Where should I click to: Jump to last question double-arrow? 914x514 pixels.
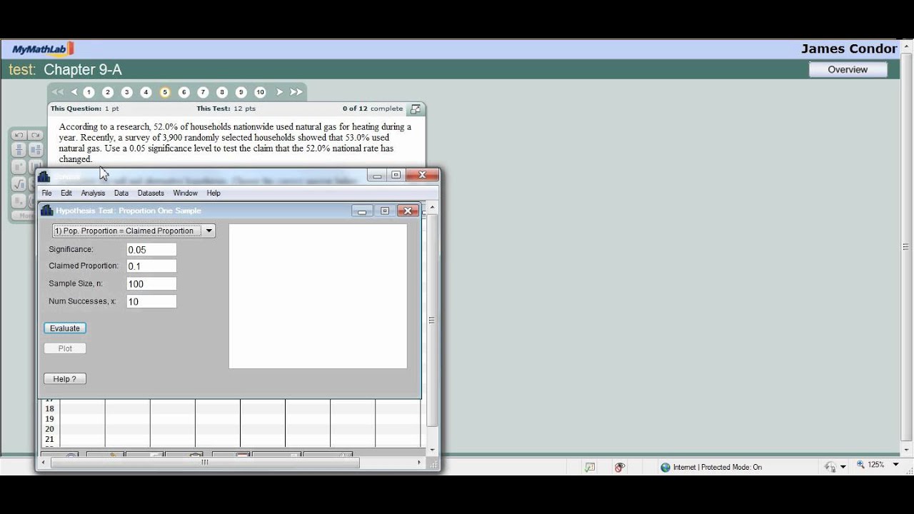(296, 92)
